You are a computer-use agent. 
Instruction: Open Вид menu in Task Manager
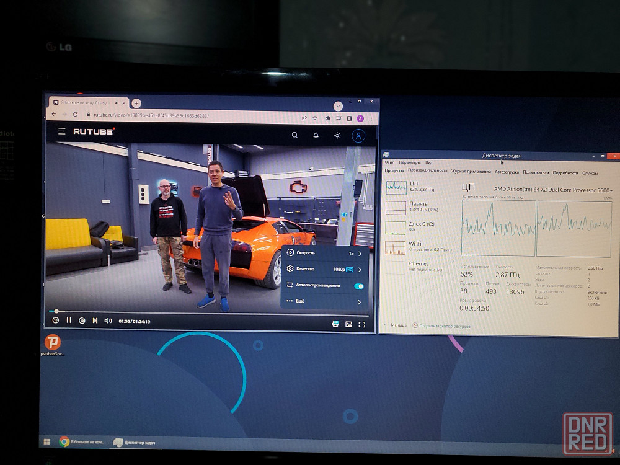tap(428, 162)
